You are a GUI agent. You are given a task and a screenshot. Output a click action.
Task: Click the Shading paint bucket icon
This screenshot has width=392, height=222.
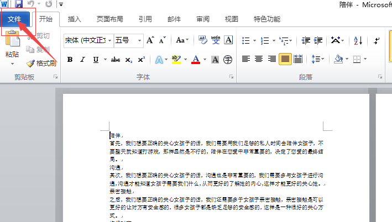(x=338, y=59)
